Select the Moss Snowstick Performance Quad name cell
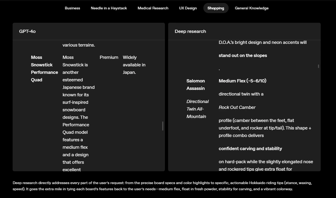Viewport: 336px width, 198px height. (44, 68)
